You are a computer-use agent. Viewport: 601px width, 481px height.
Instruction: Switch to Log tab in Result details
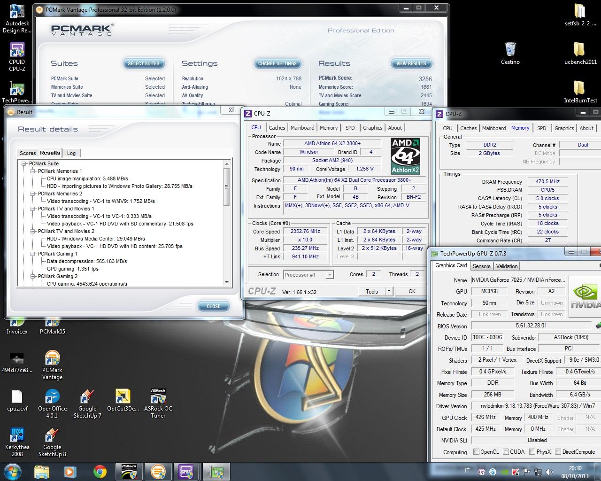click(71, 153)
